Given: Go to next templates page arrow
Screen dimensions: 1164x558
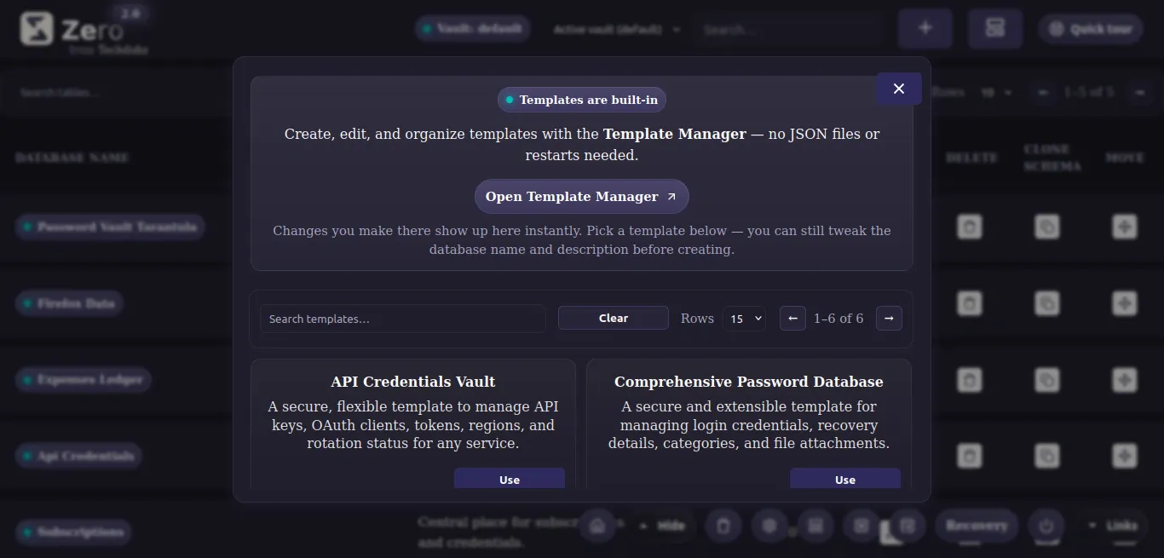Looking at the screenshot, I should (889, 319).
